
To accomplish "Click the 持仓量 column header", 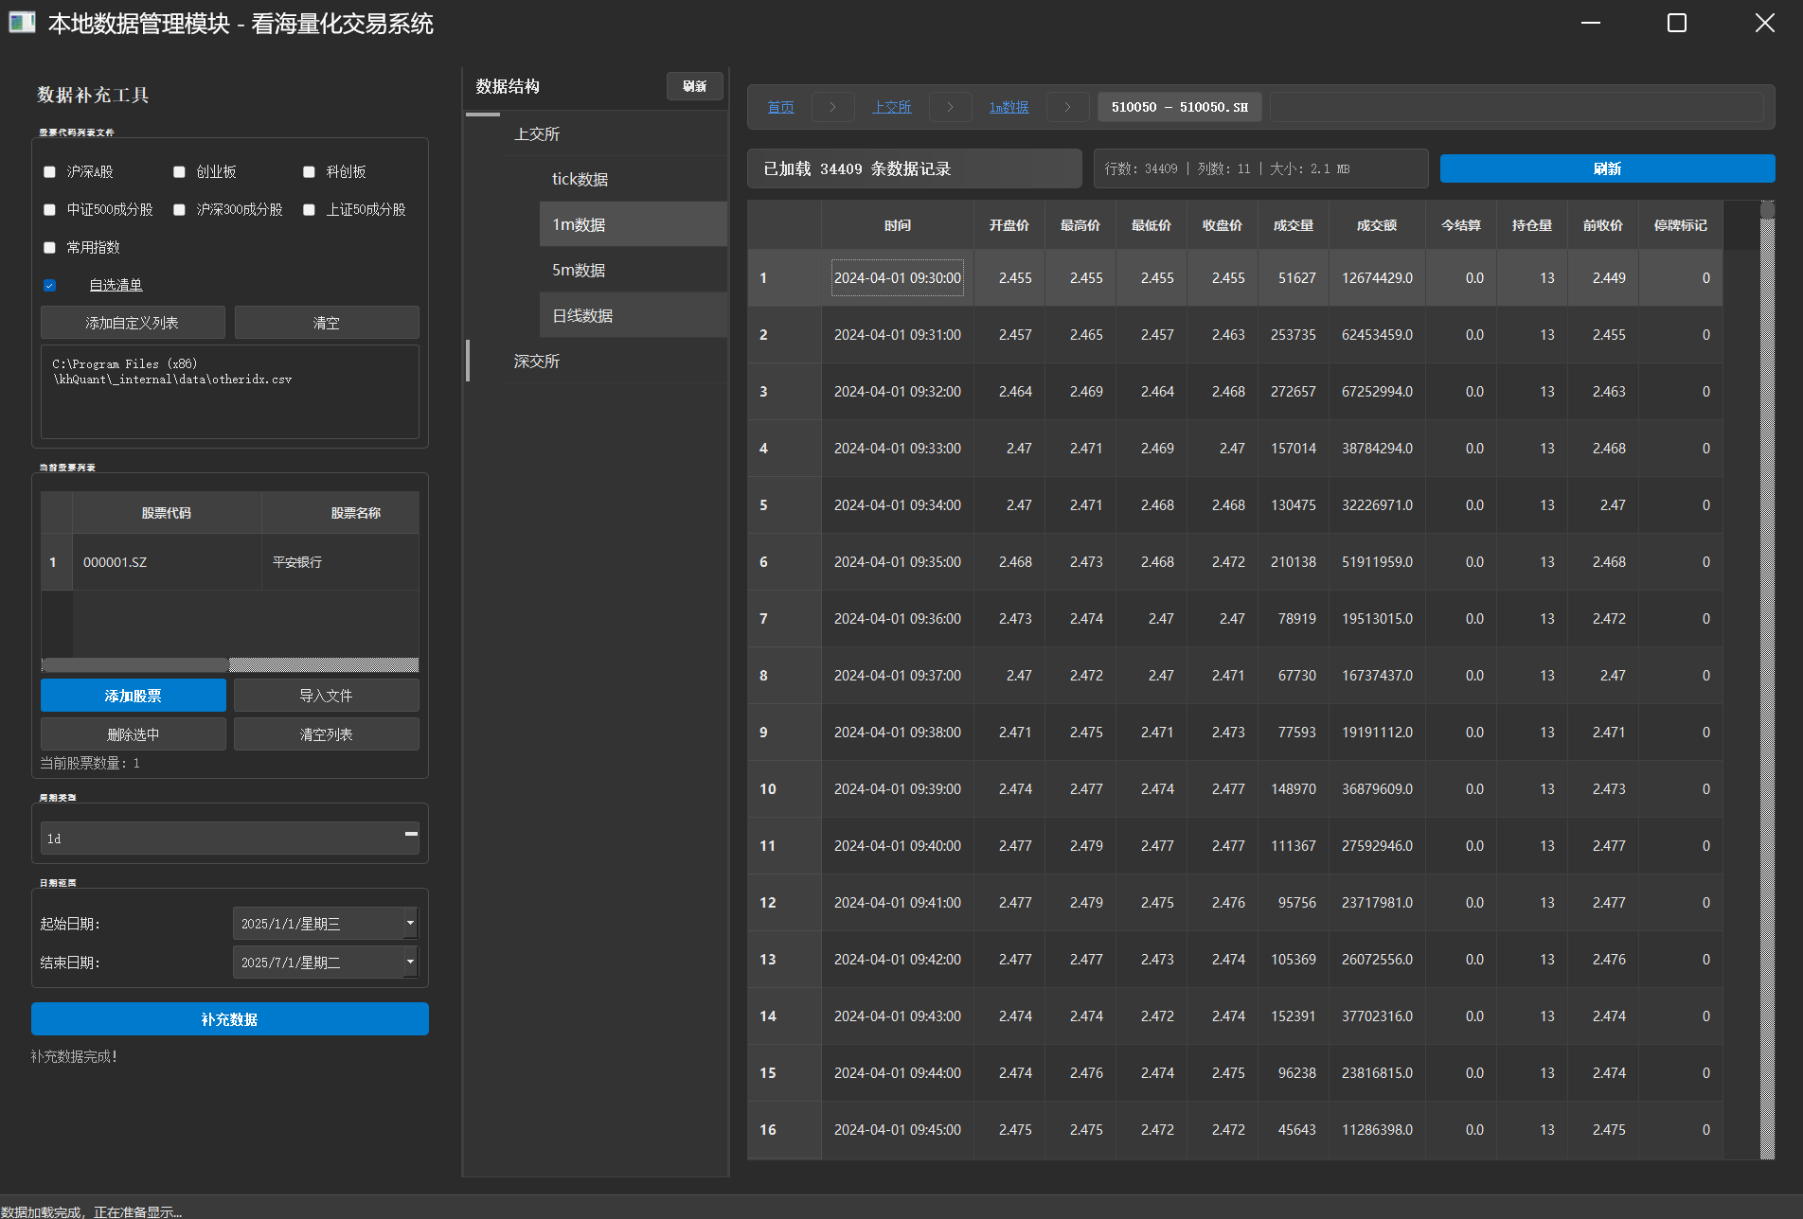I will pyautogui.click(x=1532, y=225).
